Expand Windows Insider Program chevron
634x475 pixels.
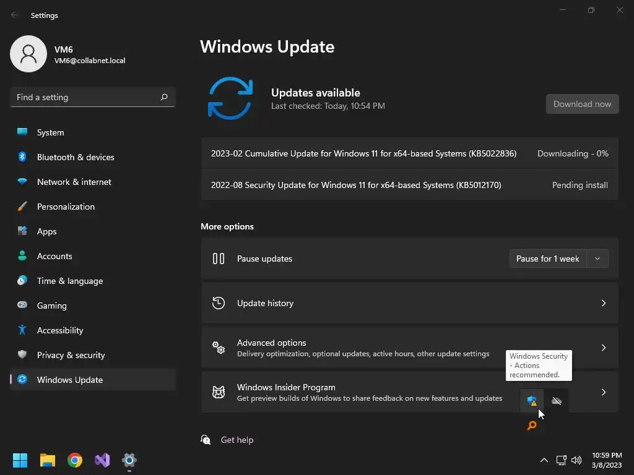click(603, 392)
